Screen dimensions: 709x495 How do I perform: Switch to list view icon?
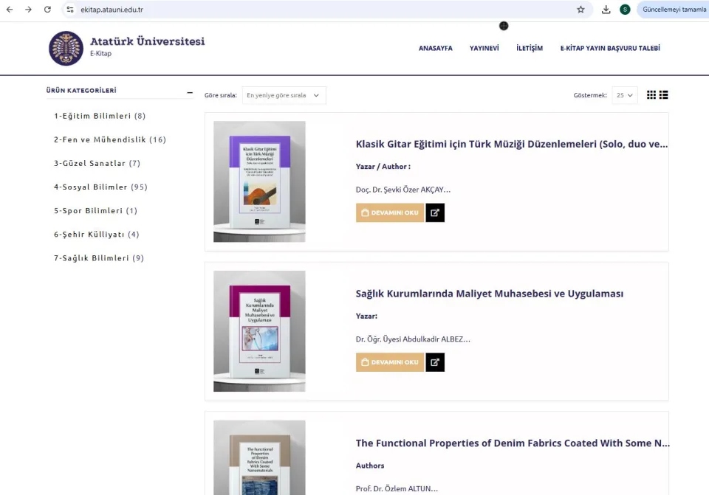coord(663,95)
